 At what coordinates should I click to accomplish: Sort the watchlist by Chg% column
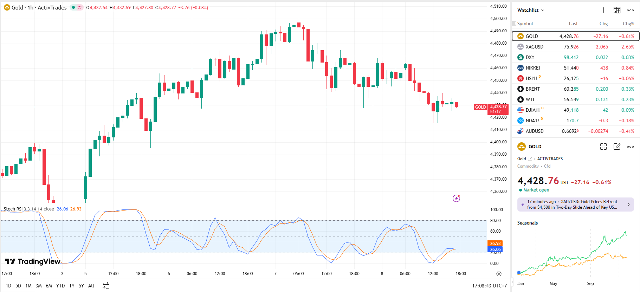(x=628, y=24)
